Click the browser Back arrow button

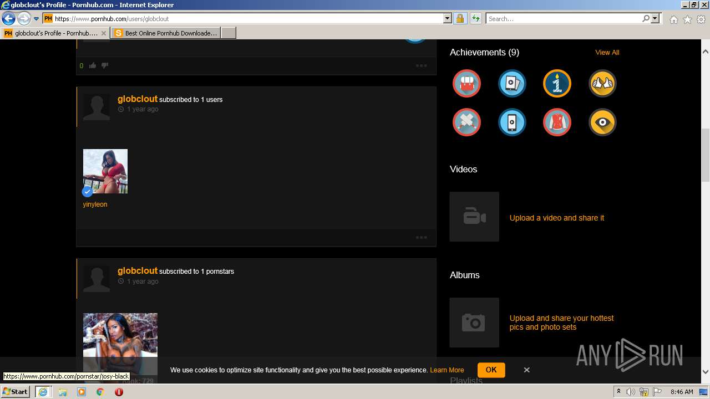8,19
